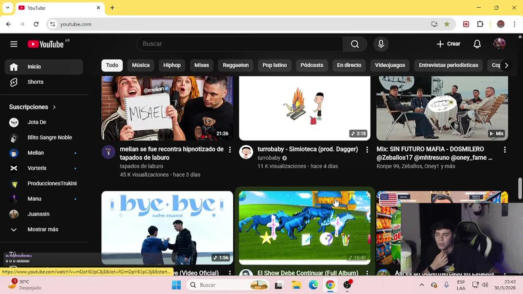Go to Inicio in sidebar
The image size is (523, 294).
(44, 67)
